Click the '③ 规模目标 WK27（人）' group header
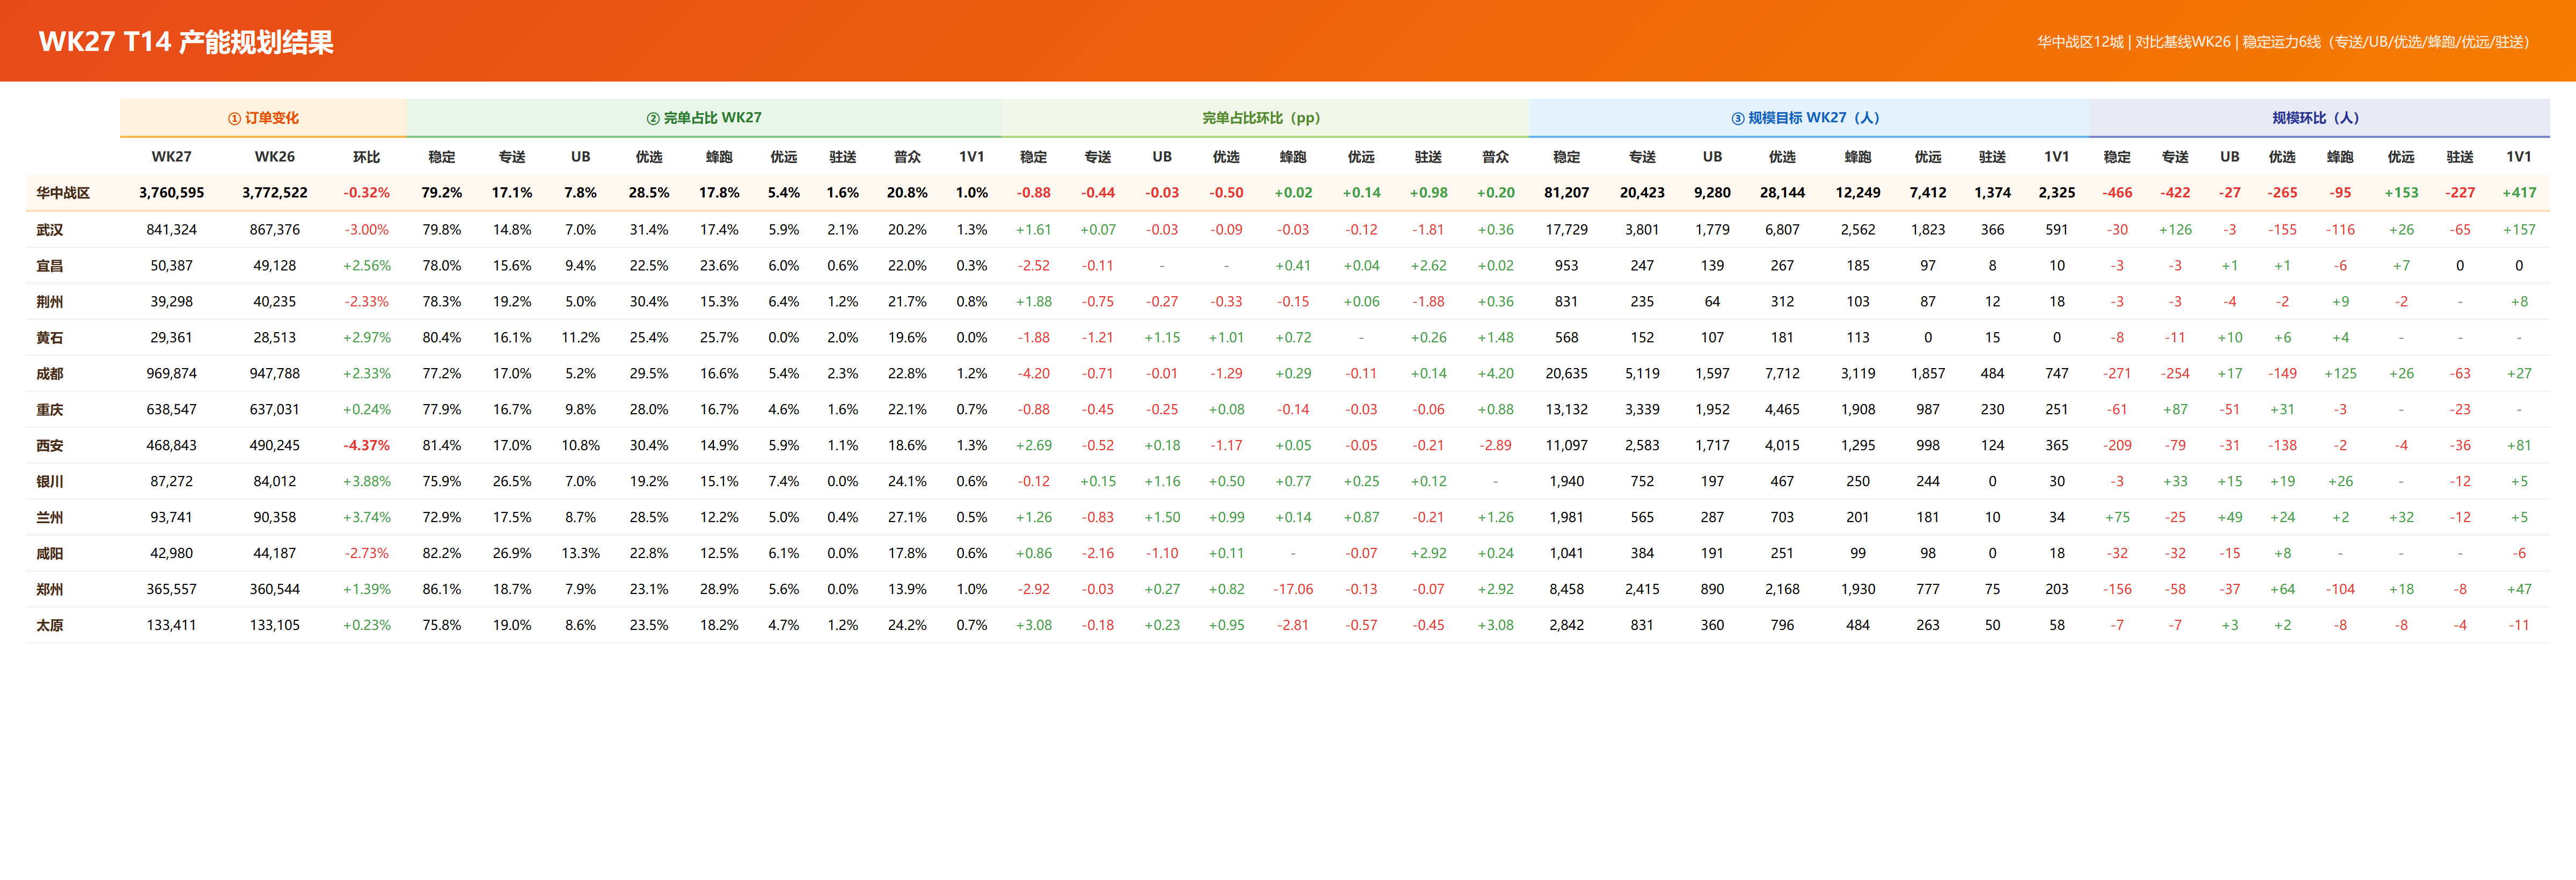The width and height of the screenshot is (2576, 880). (x=1809, y=118)
